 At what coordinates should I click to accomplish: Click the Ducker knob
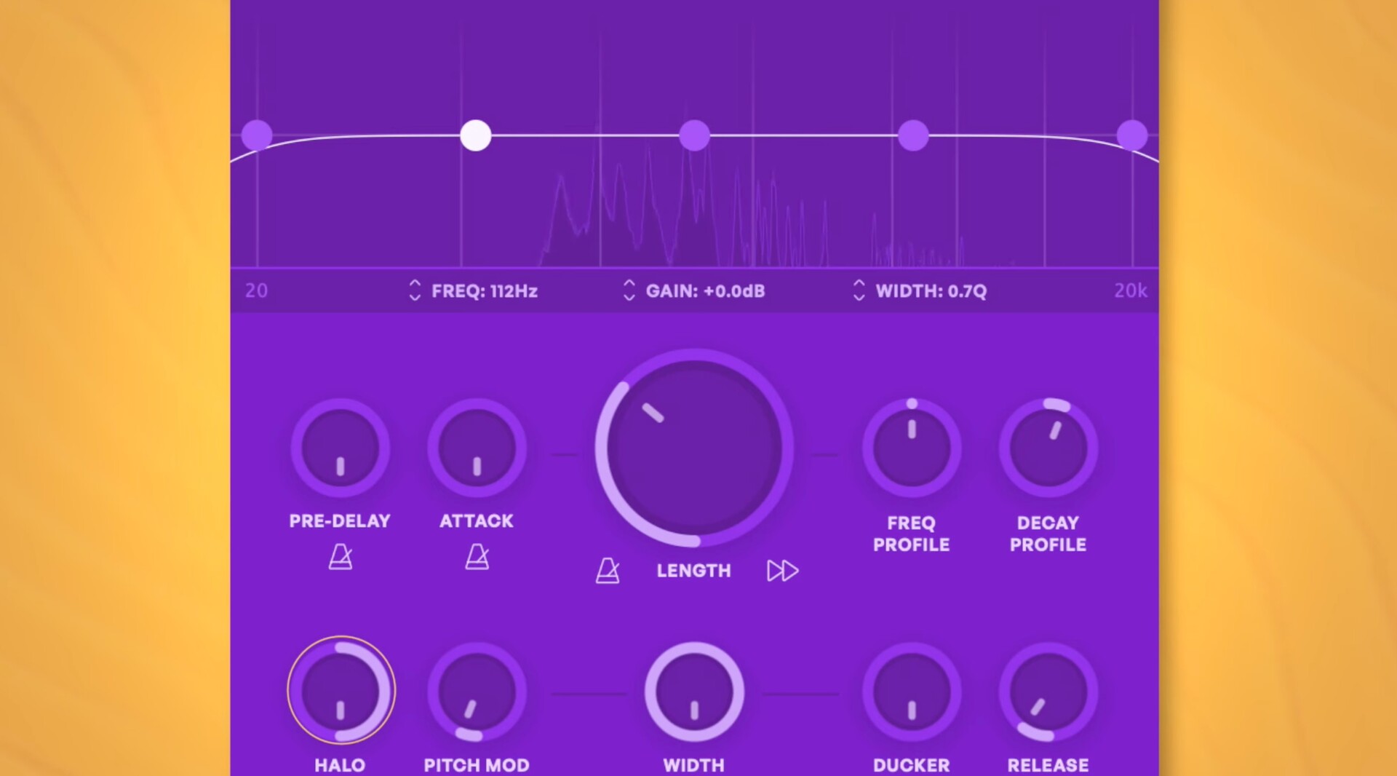[x=912, y=692]
